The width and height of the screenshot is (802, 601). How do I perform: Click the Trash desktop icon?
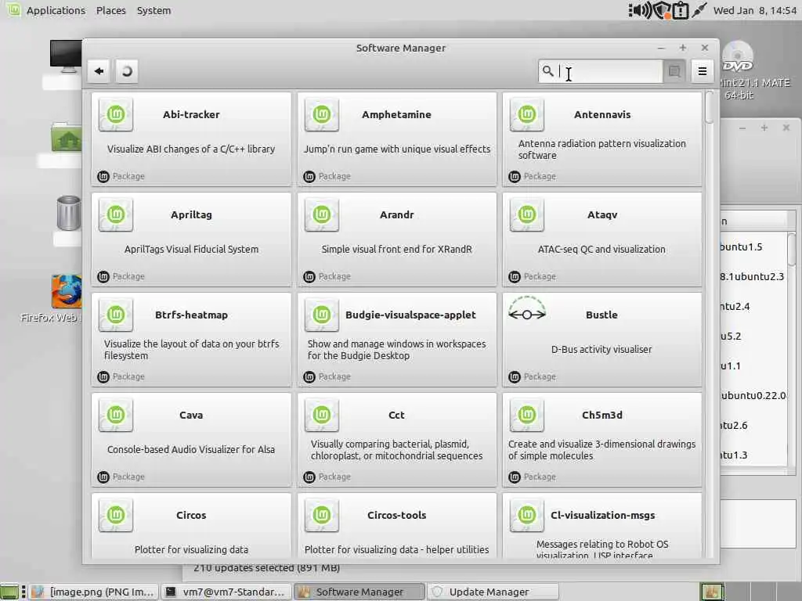(x=69, y=213)
